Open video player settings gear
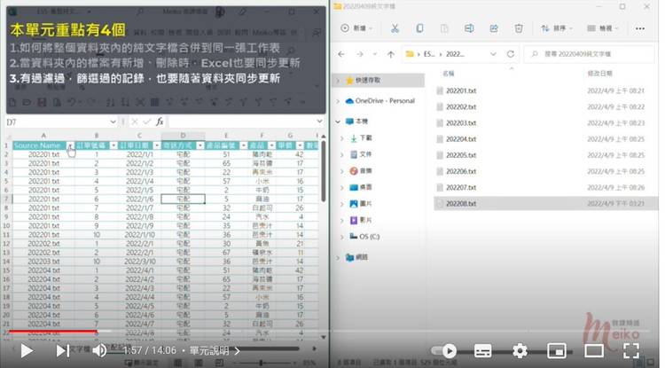Screen dimensions: 665x368 pyautogui.click(x=520, y=350)
